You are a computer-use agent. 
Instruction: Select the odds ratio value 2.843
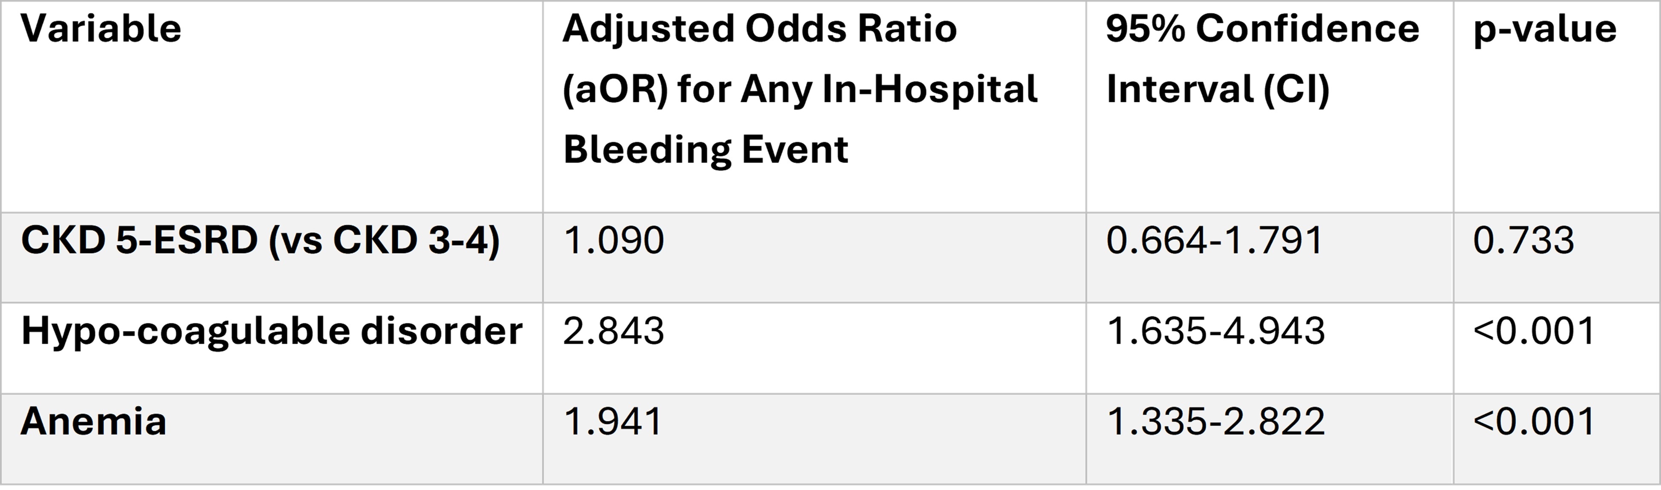[x=613, y=331]
